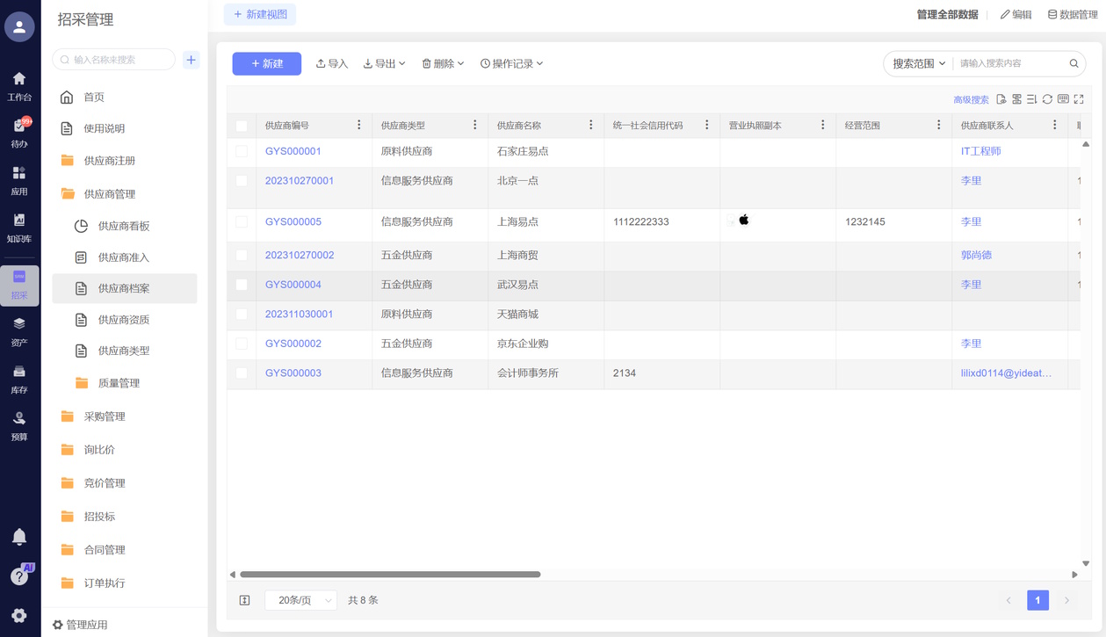Enter fullscreen with the expand icon
Screen dimensions: 1106x637
1079,99
